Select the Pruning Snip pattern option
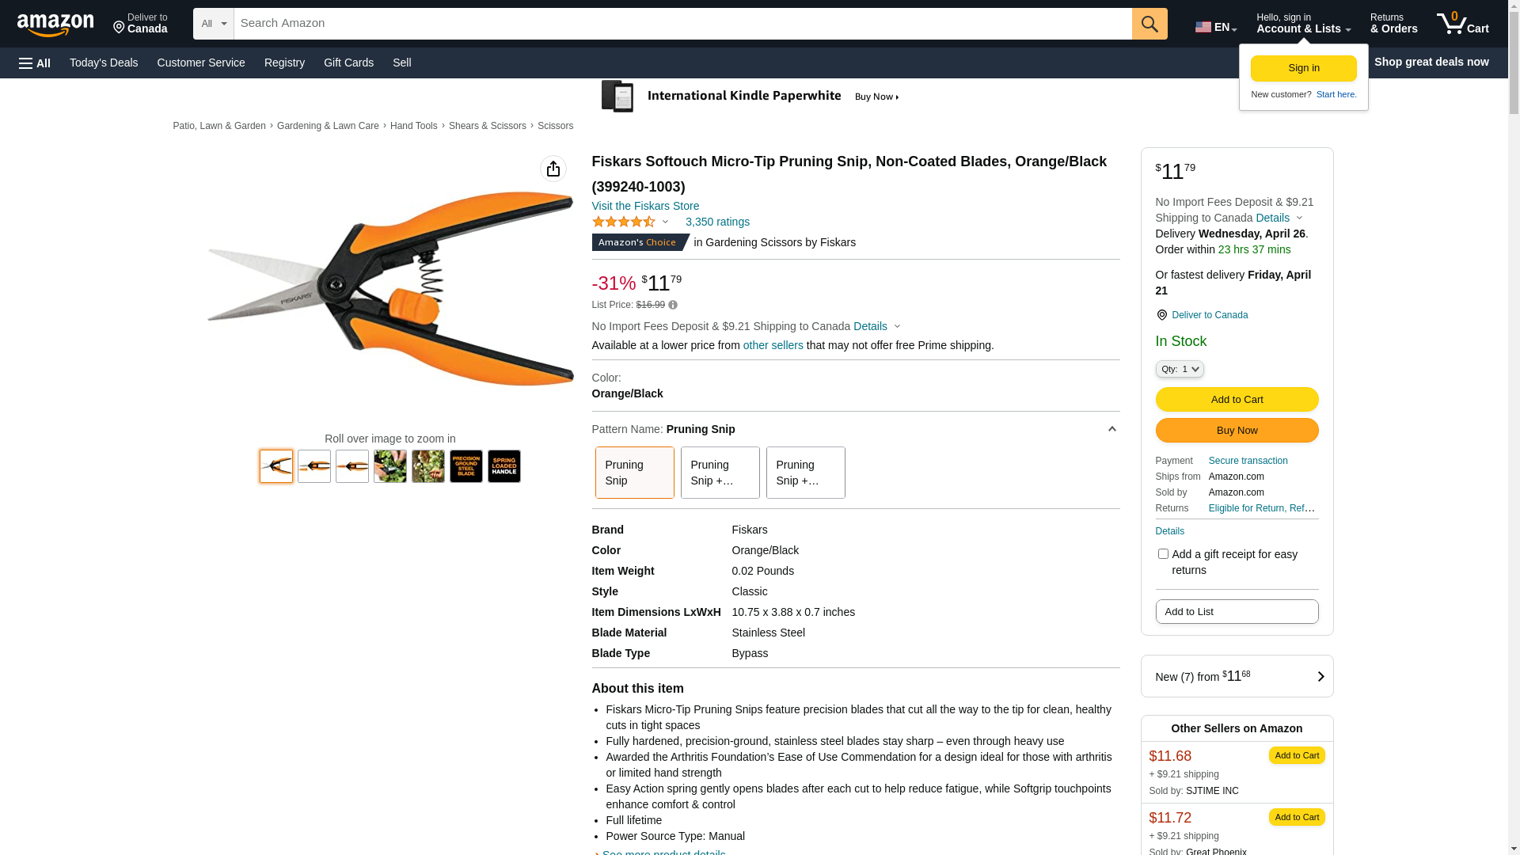This screenshot has width=1520, height=855. click(x=634, y=473)
